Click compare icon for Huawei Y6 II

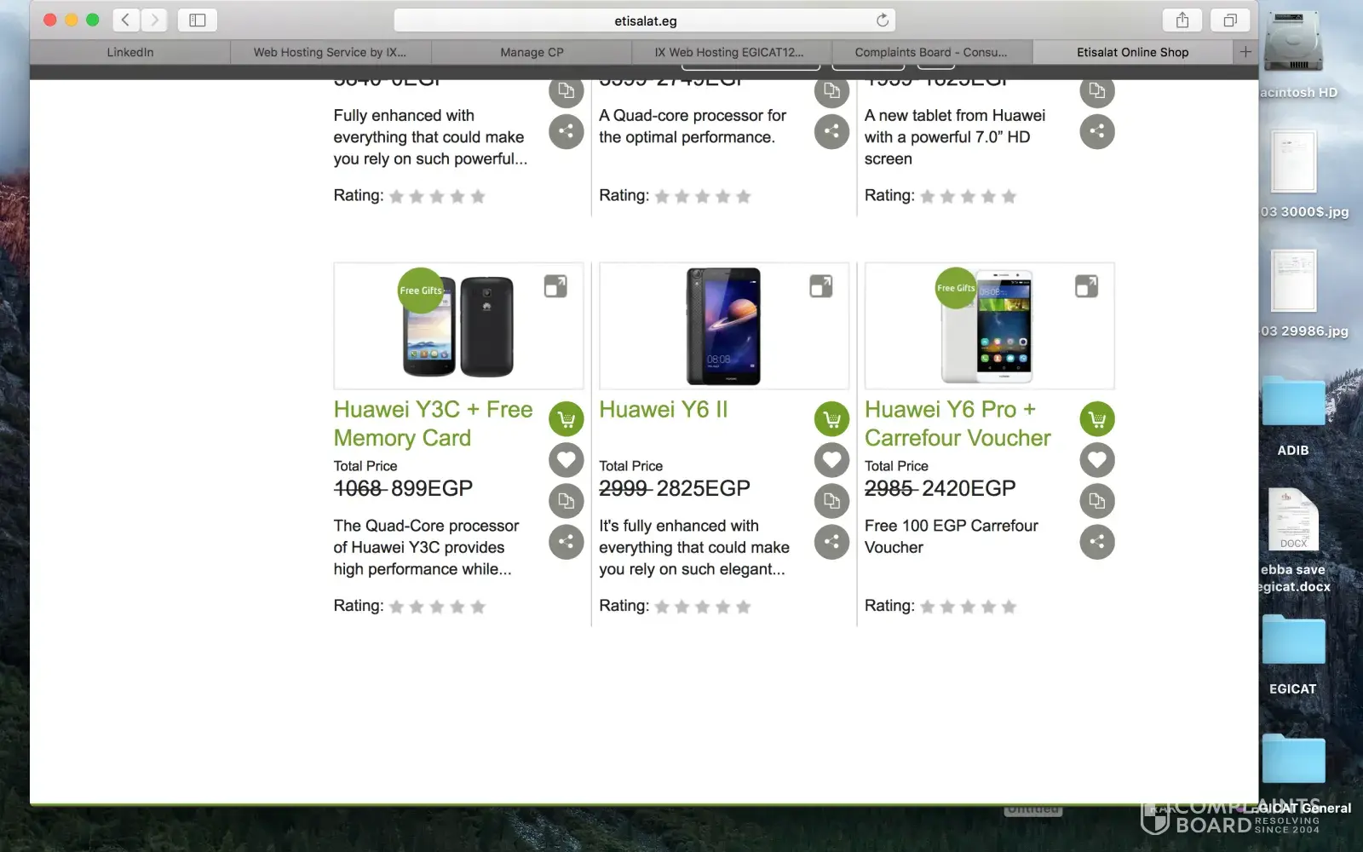pyautogui.click(x=832, y=501)
